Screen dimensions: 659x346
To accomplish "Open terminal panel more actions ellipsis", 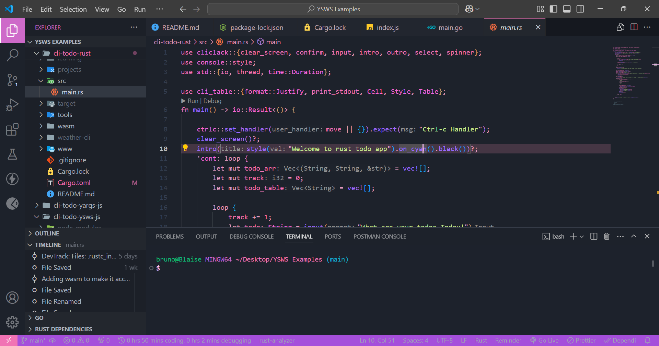I will 620,236.
